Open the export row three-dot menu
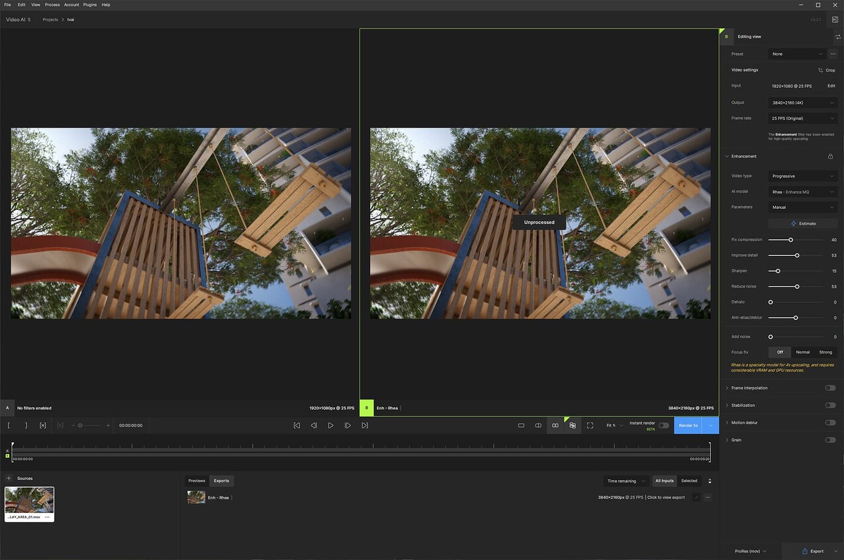This screenshot has height=560, width=844. pyautogui.click(x=708, y=497)
